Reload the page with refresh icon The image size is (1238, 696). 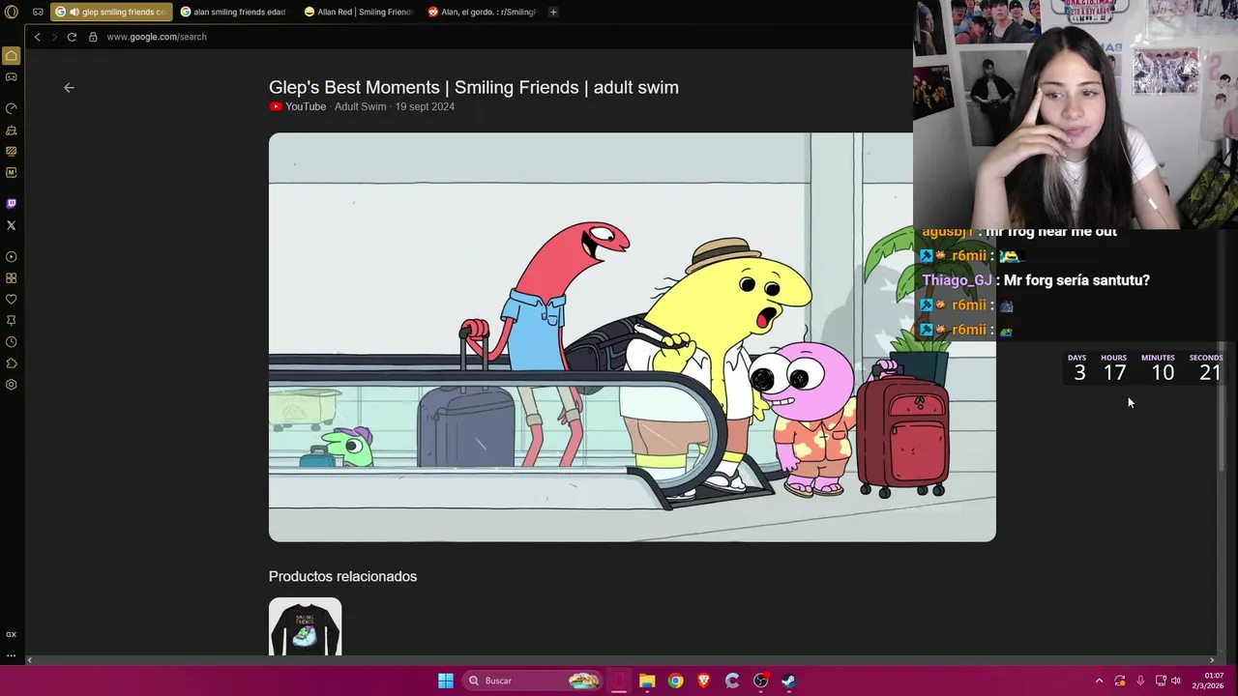click(x=72, y=37)
